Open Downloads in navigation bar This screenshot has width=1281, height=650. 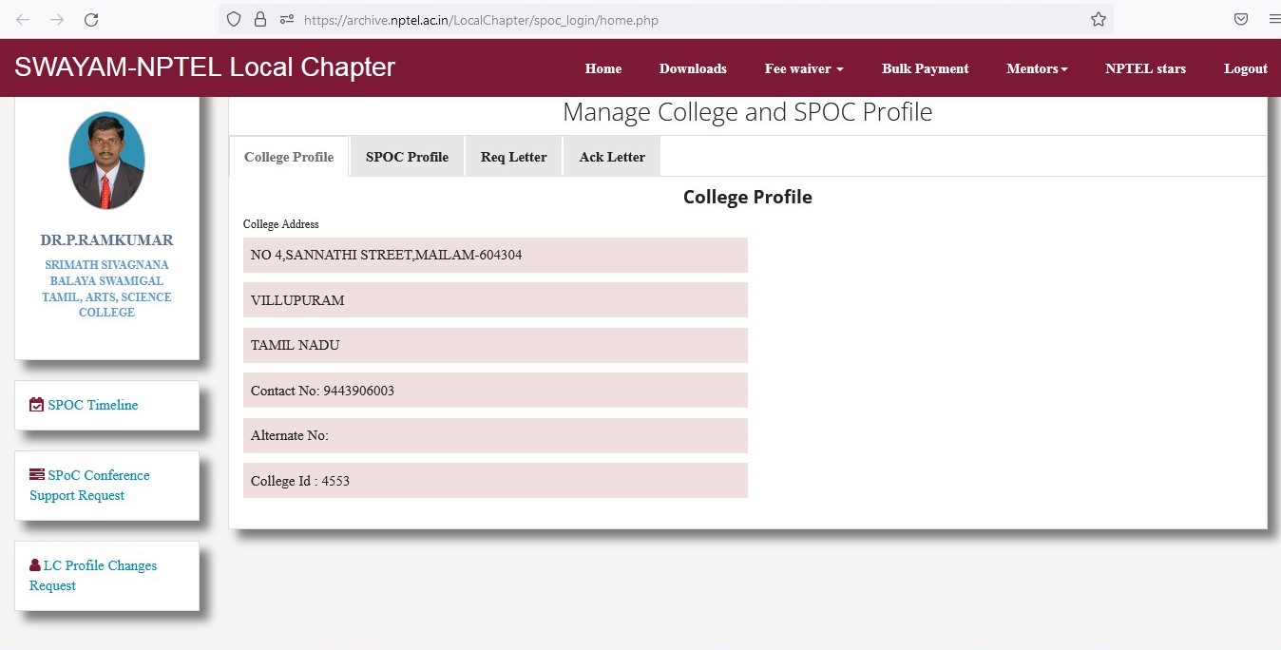point(693,68)
